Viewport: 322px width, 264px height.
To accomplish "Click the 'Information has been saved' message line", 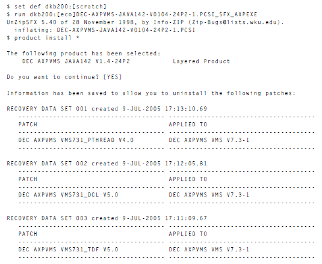I will (x=151, y=93).
